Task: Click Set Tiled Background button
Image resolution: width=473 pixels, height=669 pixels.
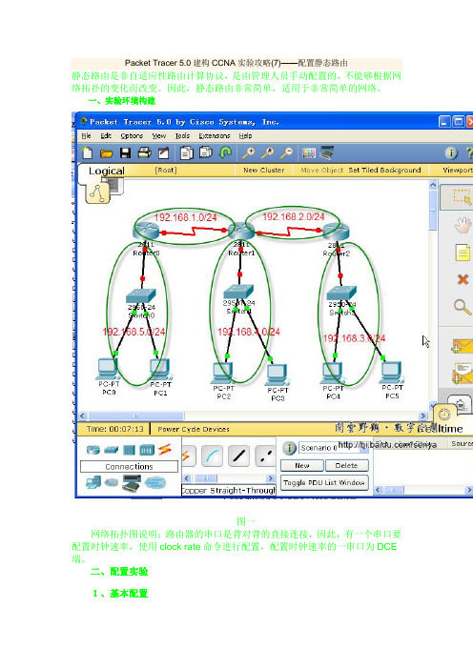Action: pyautogui.click(x=384, y=170)
